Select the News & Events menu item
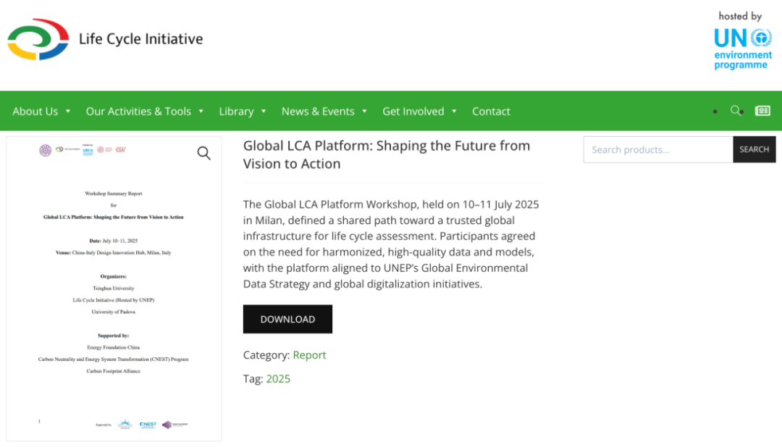The height and width of the screenshot is (447, 782). [x=318, y=111]
